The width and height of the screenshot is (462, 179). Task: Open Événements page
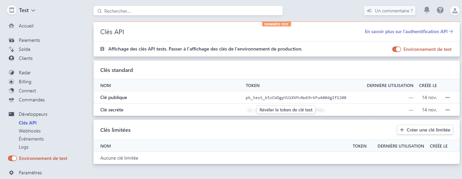(31, 139)
